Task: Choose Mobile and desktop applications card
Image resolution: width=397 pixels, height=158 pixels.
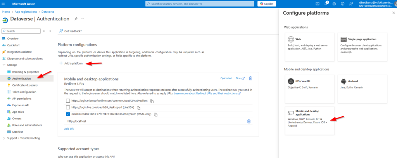Action: (x=310, y=121)
